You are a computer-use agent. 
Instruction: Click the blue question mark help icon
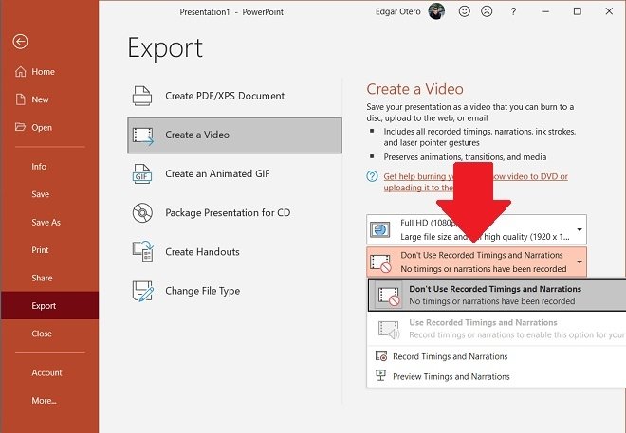tap(372, 176)
